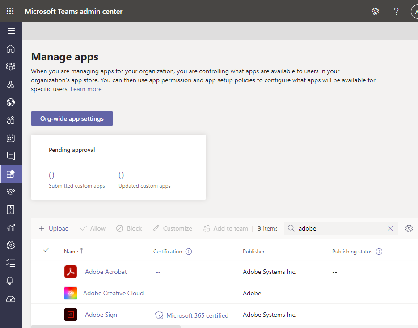Click the Certification column header
The image size is (418, 328).
(x=167, y=252)
